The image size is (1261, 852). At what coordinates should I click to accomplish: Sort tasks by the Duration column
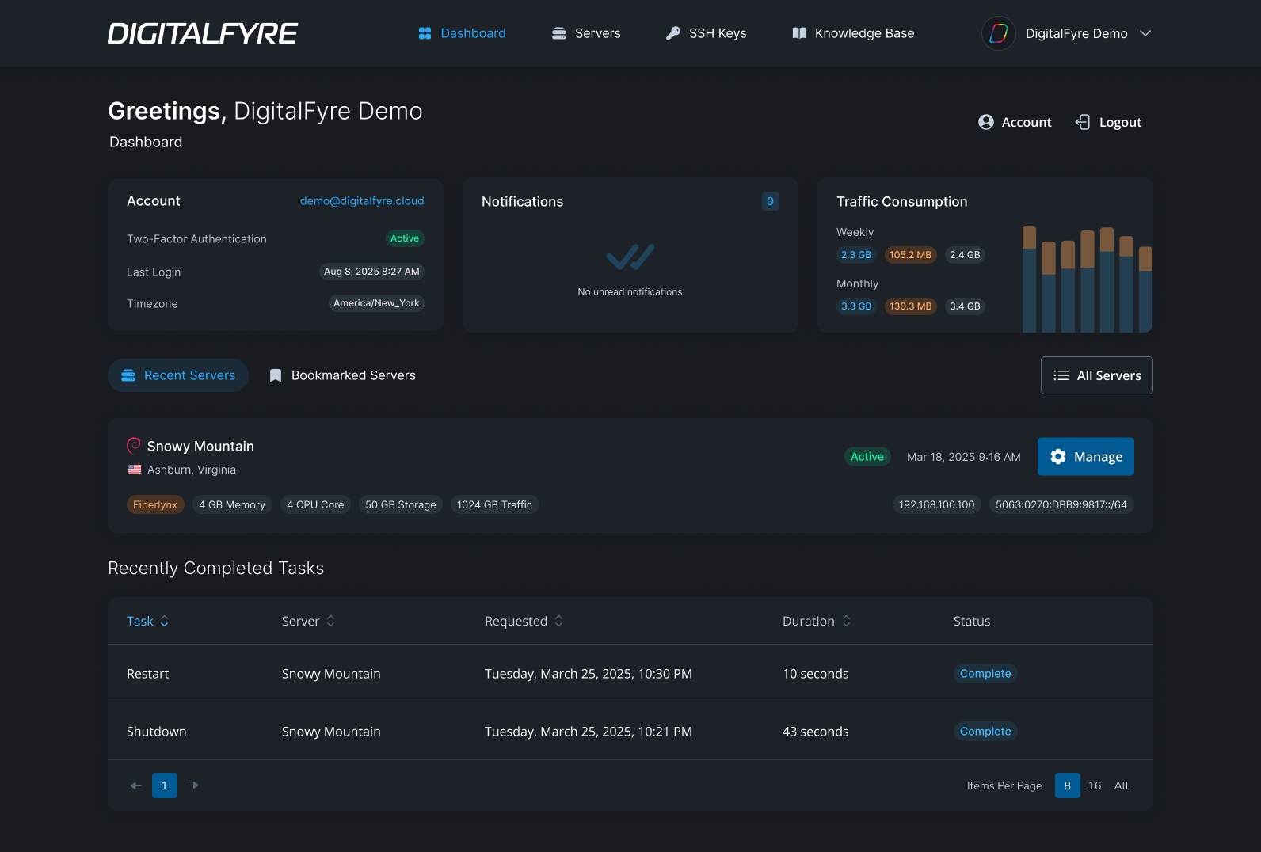click(x=817, y=622)
